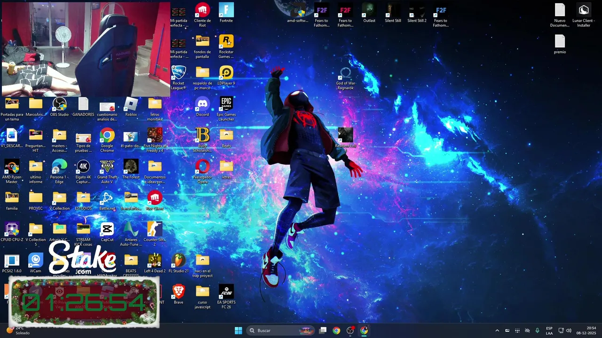Select the Epic Games Launcher icon
The image size is (602, 338).
pyautogui.click(x=226, y=108)
